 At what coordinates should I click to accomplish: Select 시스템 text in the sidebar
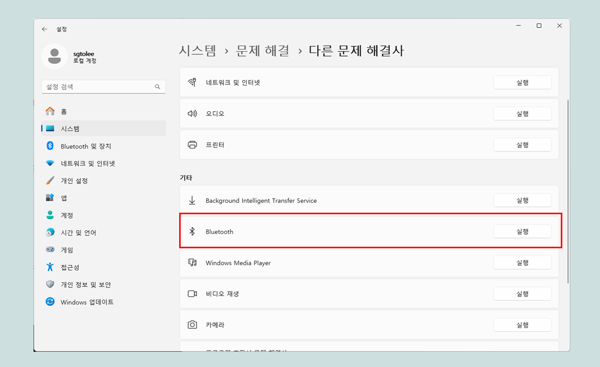point(70,129)
